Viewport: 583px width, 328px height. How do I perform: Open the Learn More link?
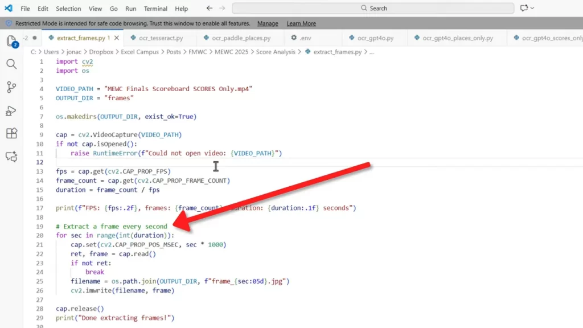pos(301,23)
